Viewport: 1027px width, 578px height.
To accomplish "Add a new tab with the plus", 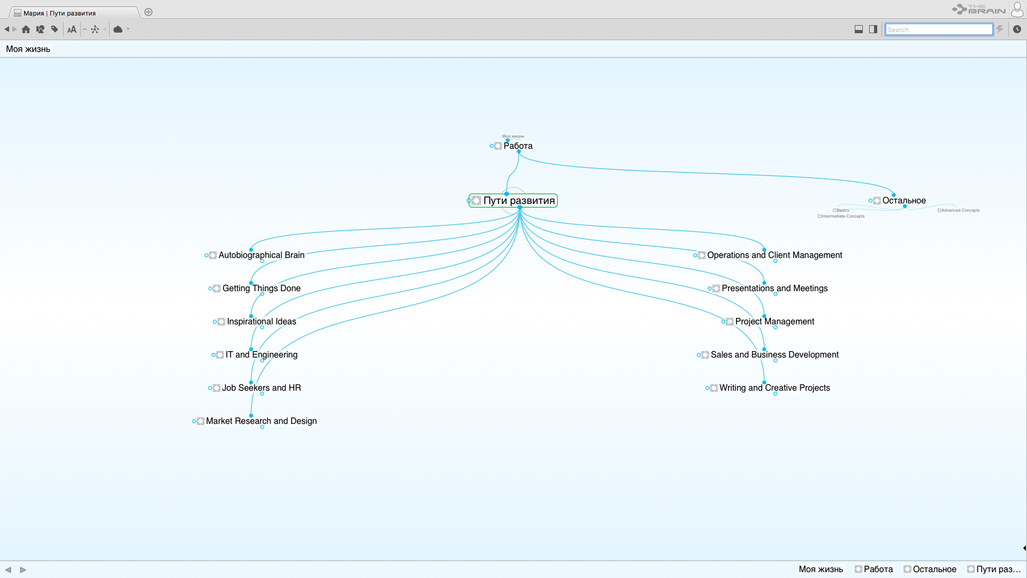I will (x=149, y=12).
